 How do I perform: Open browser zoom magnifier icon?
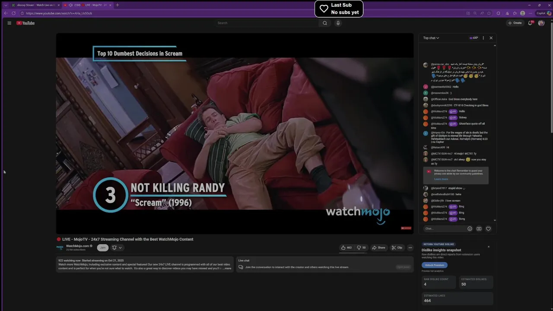click(475, 13)
